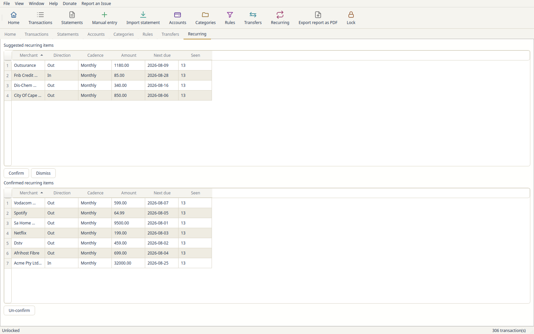Switch to the Transactions tab

point(36,34)
